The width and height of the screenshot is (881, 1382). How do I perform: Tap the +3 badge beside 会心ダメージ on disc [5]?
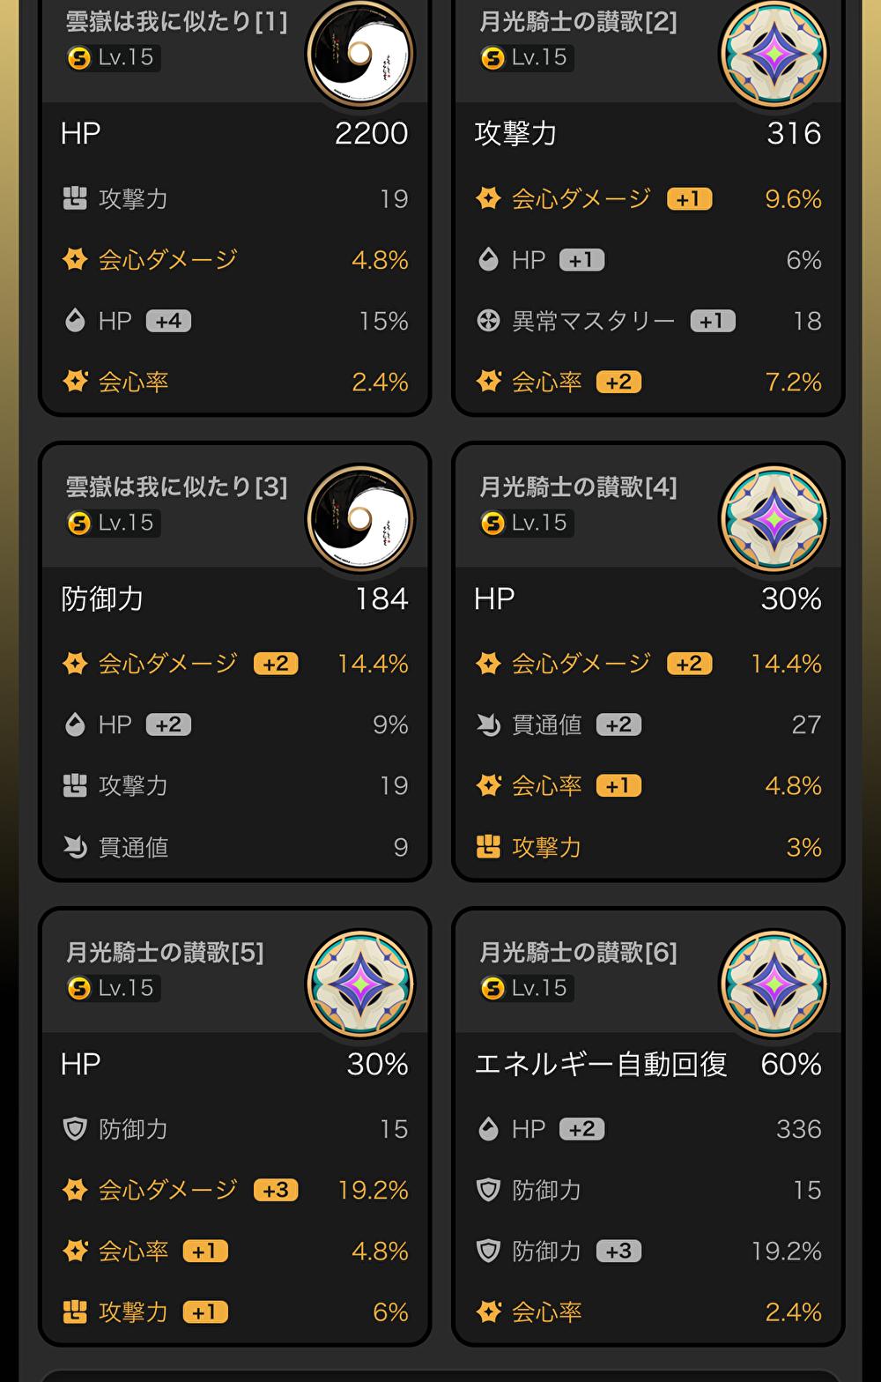click(276, 1190)
